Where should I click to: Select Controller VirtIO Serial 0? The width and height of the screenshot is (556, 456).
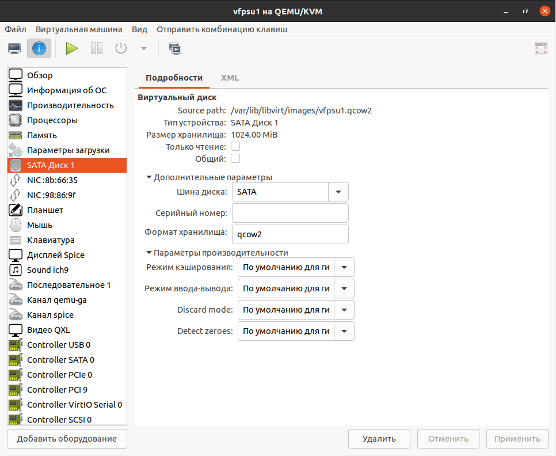click(67, 405)
